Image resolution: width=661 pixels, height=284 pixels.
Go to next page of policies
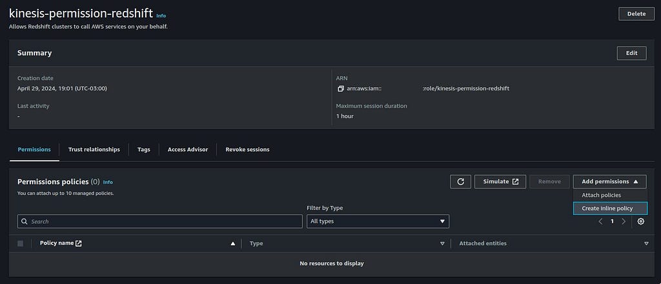click(624, 221)
